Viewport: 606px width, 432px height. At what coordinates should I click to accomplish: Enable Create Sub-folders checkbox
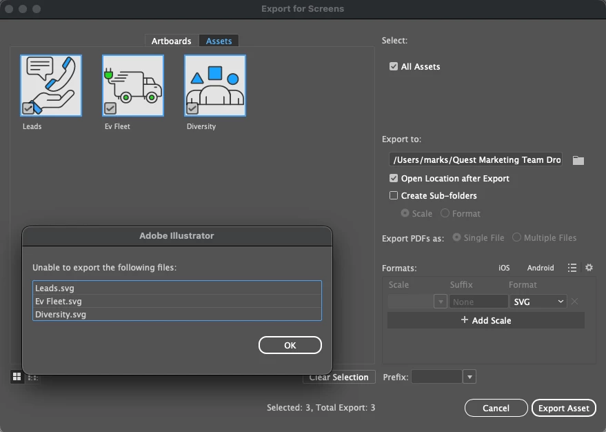coord(394,195)
